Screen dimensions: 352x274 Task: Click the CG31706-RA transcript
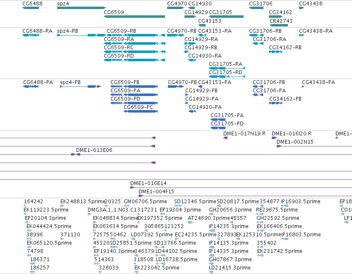(258, 43)
